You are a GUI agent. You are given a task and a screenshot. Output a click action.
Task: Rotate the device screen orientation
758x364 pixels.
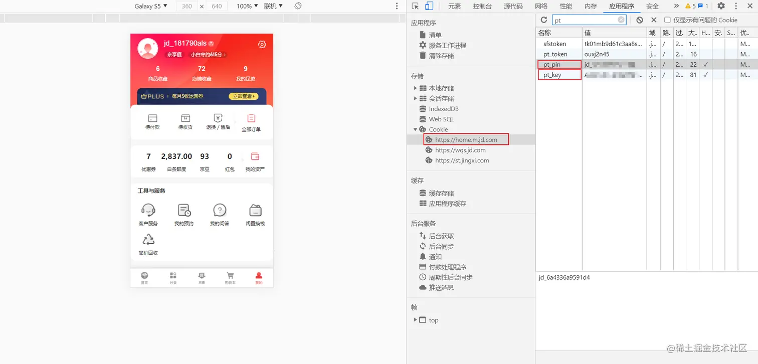click(298, 6)
